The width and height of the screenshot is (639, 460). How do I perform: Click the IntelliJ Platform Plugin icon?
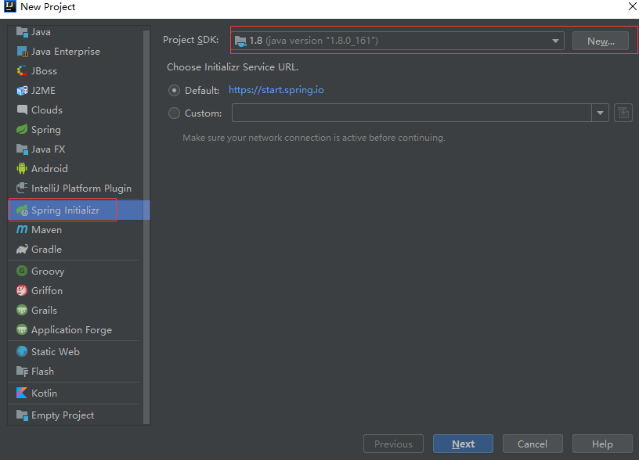22,188
